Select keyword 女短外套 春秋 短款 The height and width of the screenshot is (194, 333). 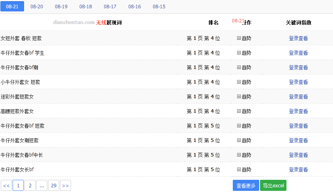click(21, 38)
